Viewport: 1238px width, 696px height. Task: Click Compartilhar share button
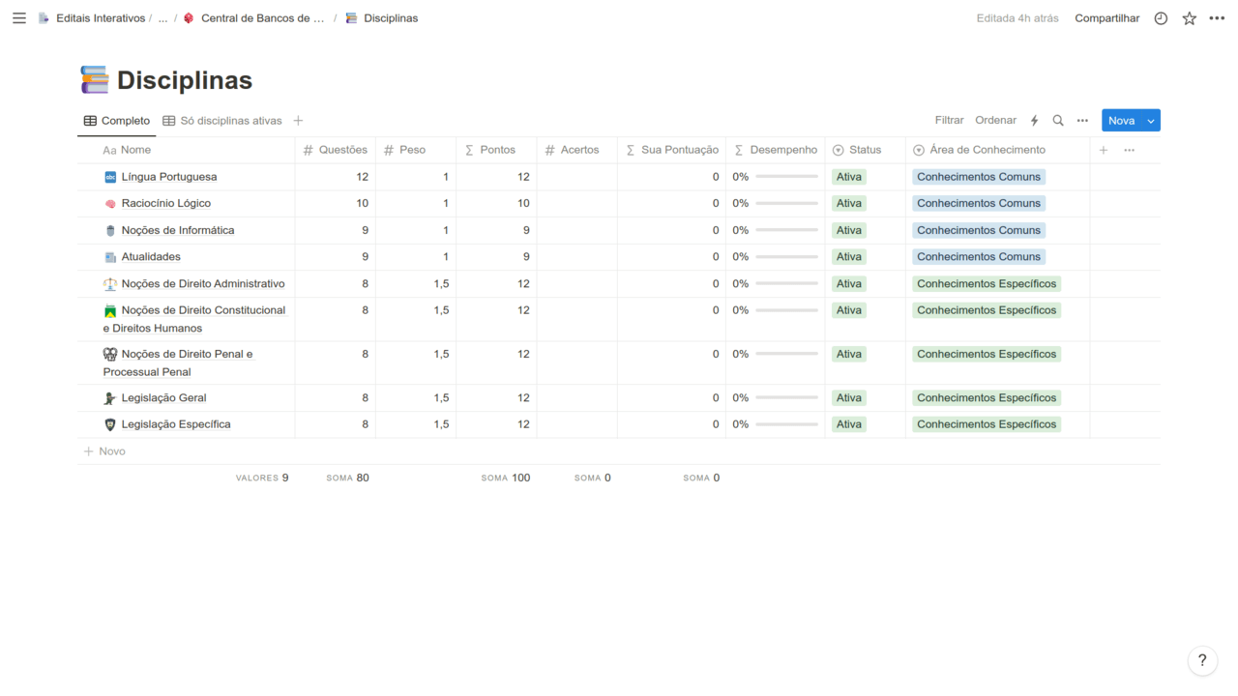click(1106, 18)
